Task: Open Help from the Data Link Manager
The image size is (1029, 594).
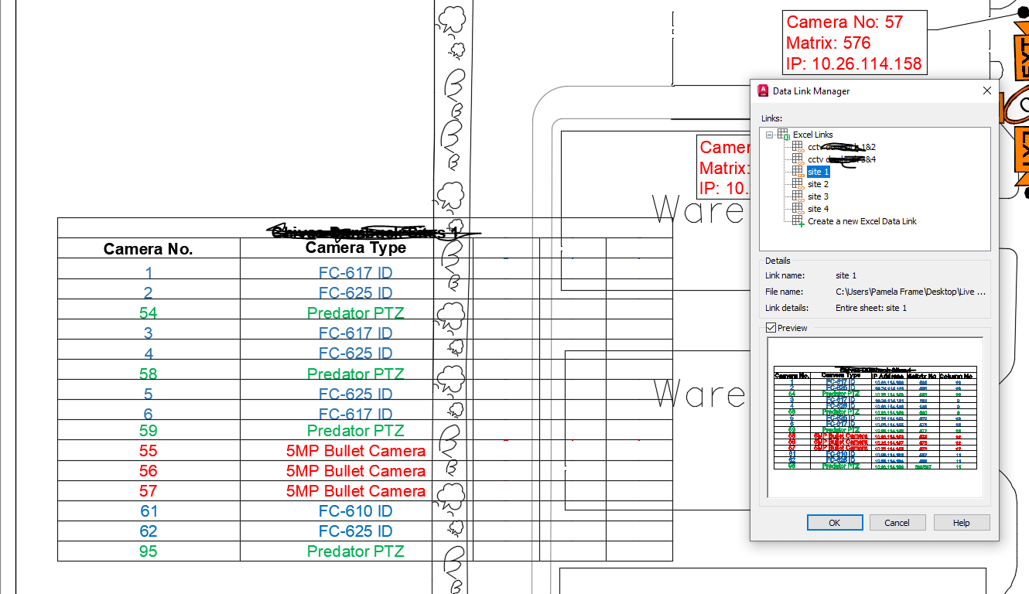Action: 961,522
